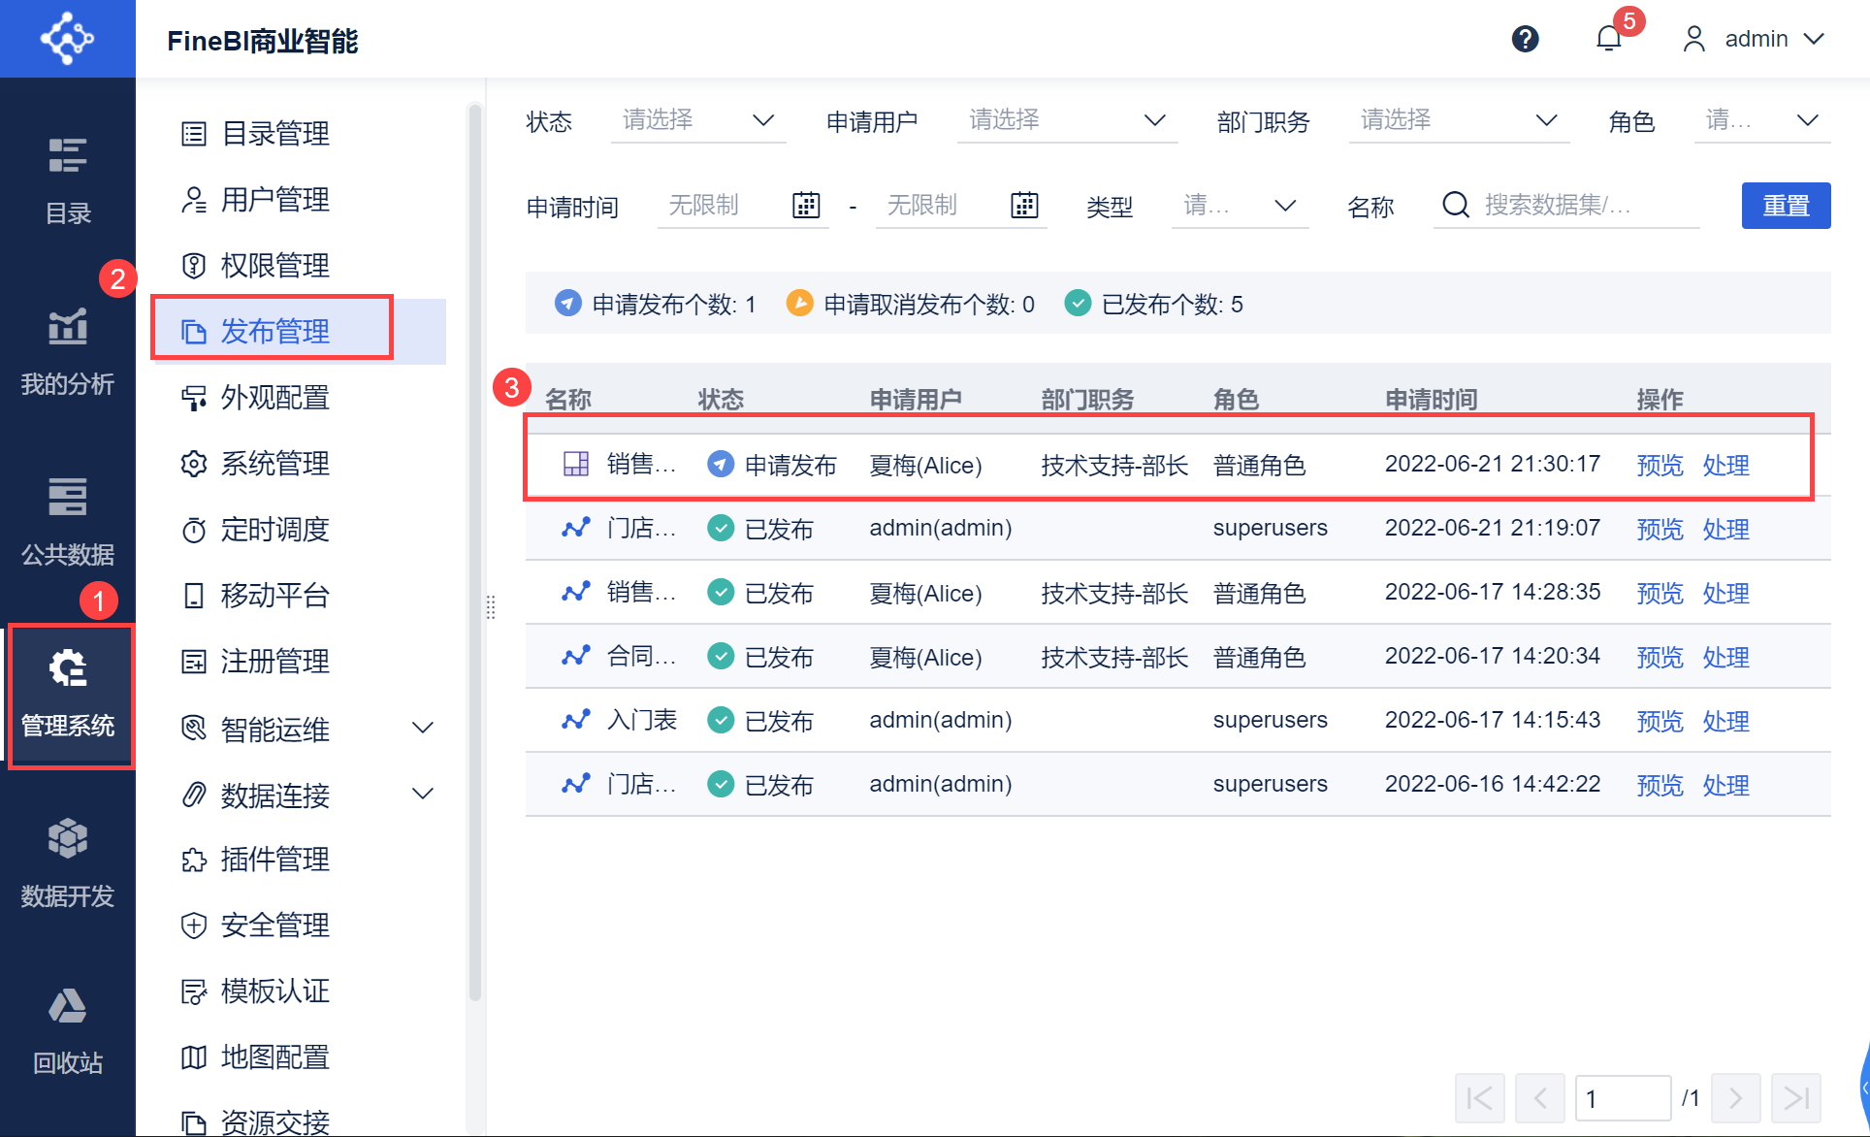Open the notifications bell icon
1870x1137 pixels.
pyautogui.click(x=1609, y=39)
